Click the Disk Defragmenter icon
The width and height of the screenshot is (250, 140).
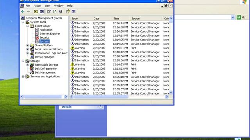(32, 68)
